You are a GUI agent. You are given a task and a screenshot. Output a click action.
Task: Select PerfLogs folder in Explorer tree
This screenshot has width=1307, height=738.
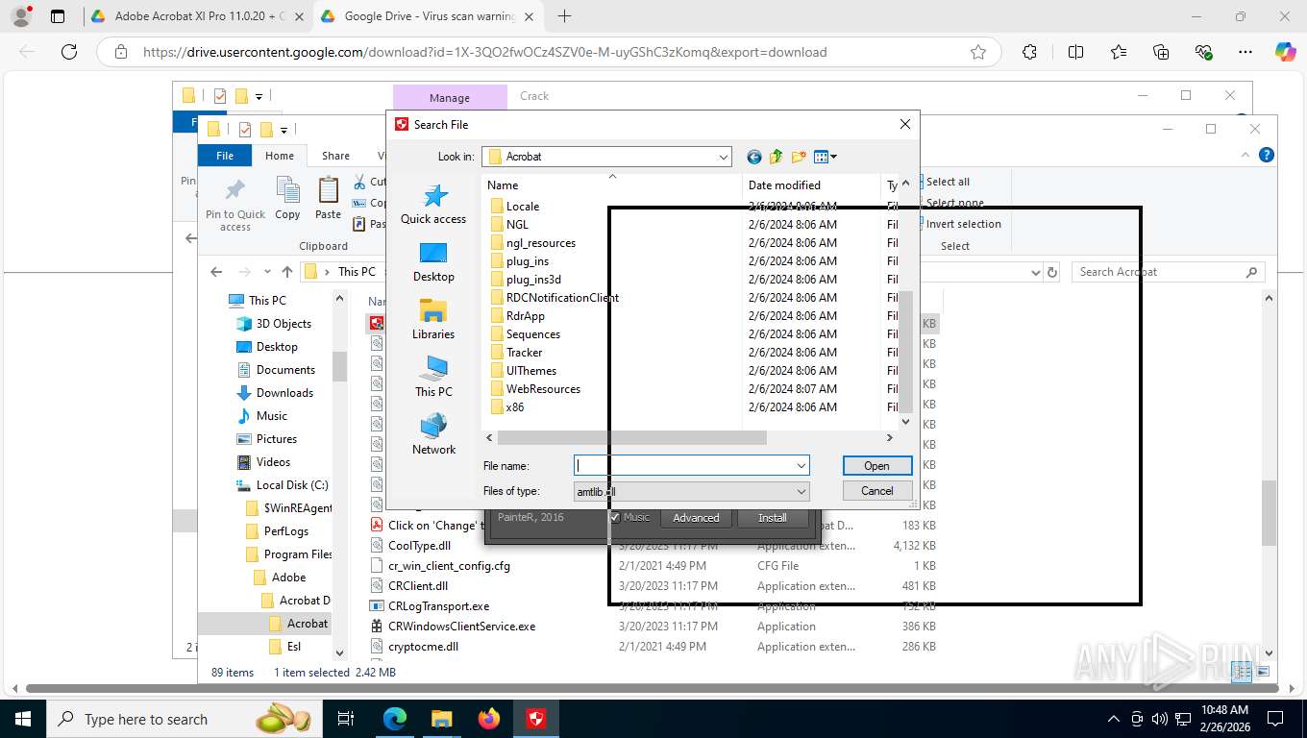(286, 531)
